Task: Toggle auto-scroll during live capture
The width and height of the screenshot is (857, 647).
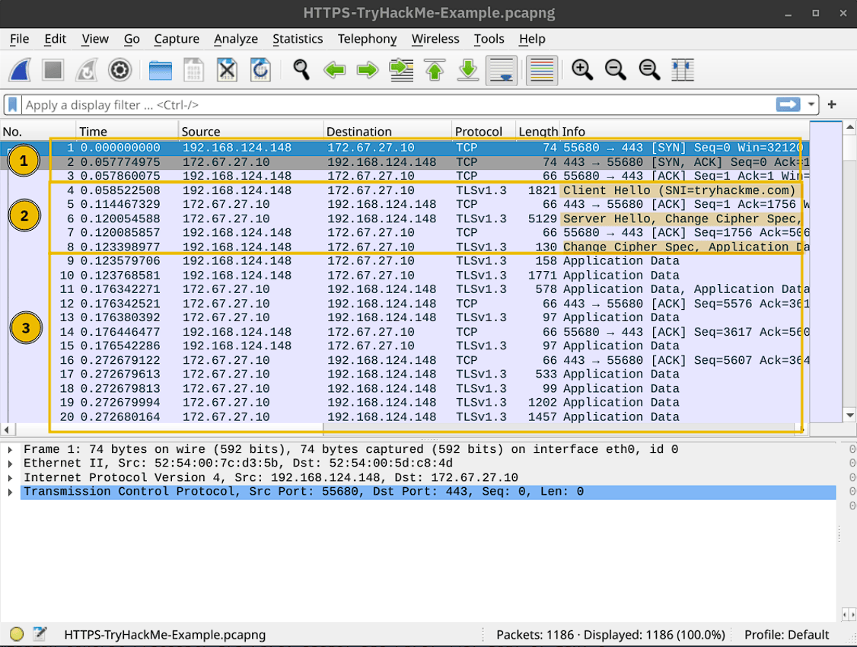Action: [502, 70]
